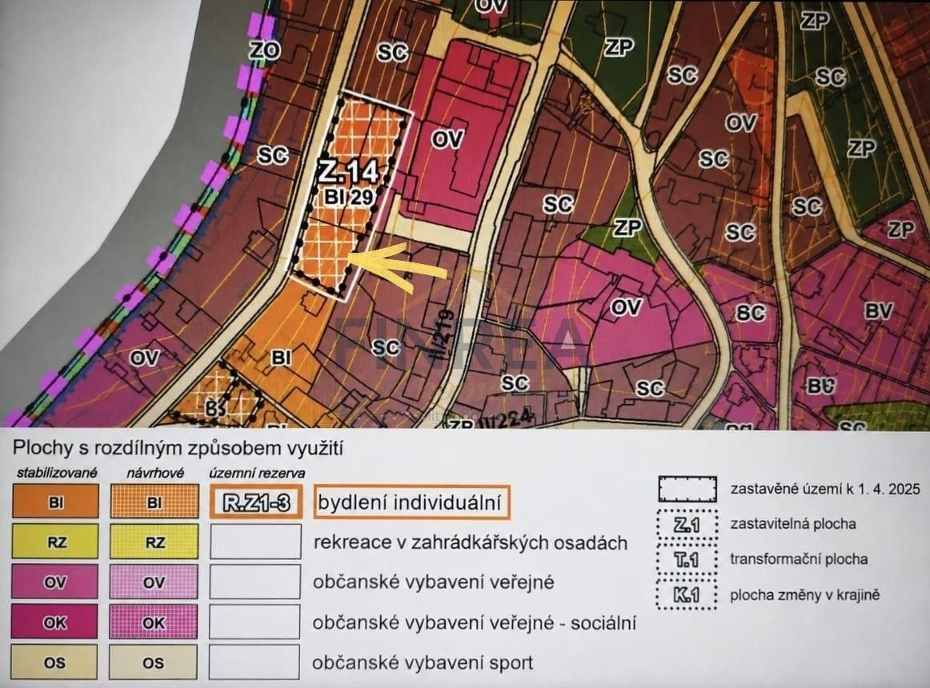The width and height of the screenshot is (930, 688).
Task: Click the OV label in the pink block beside Z.14
Action: click(x=447, y=139)
